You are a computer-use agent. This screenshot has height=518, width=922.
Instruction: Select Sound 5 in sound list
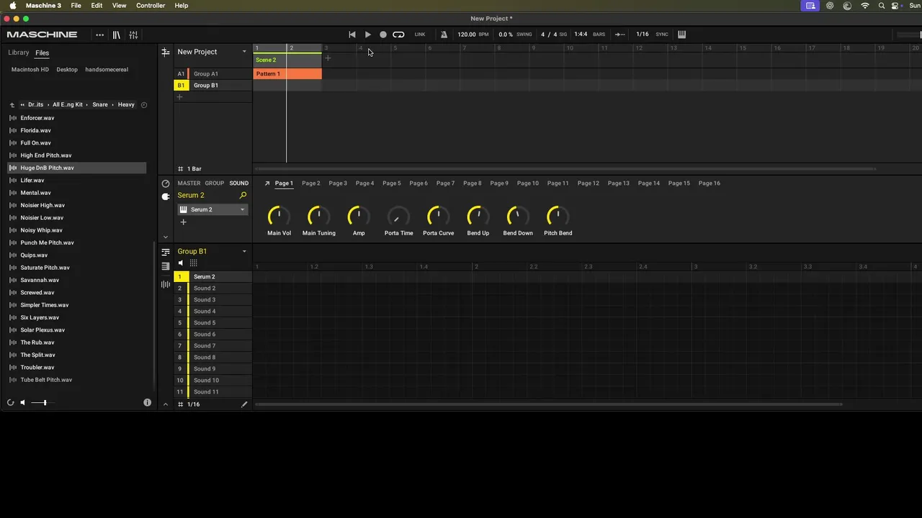pos(213,323)
